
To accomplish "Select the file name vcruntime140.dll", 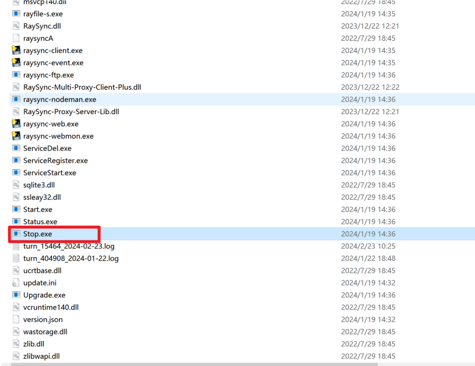I will pyautogui.click(x=51, y=307).
